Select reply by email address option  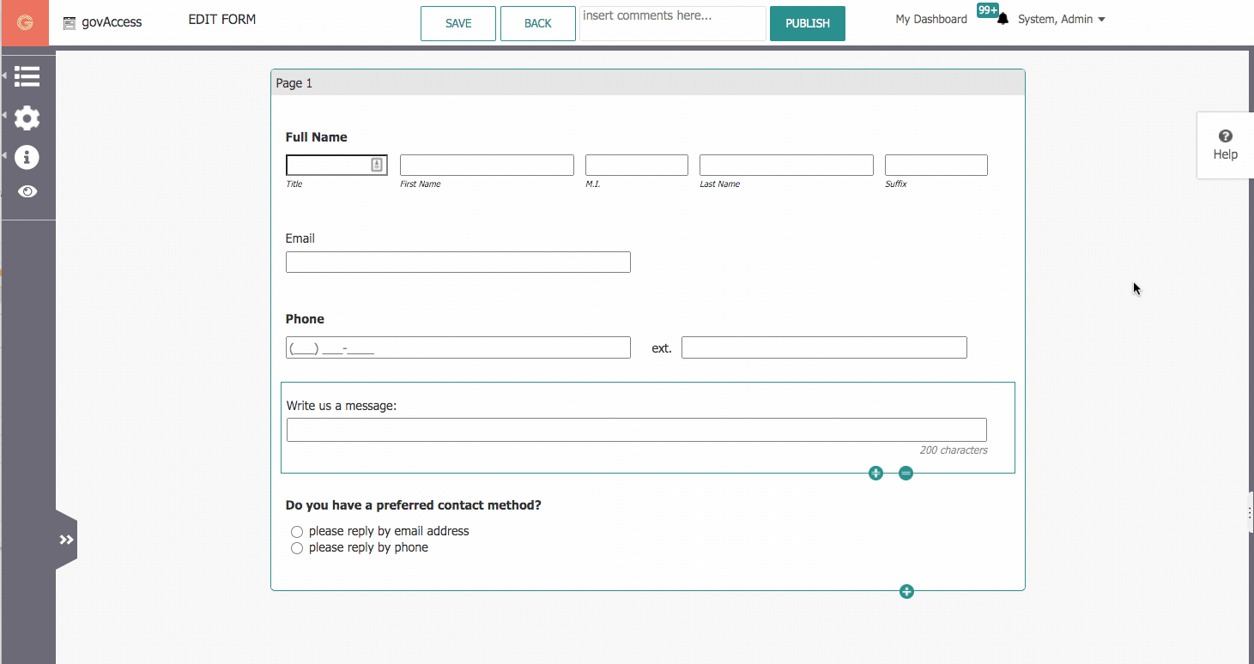pos(297,531)
